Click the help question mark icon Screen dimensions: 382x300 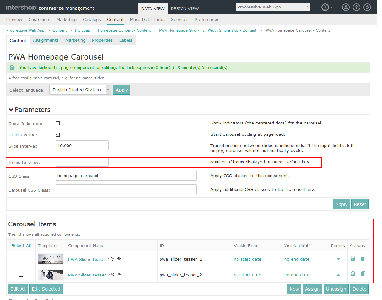(x=356, y=7)
